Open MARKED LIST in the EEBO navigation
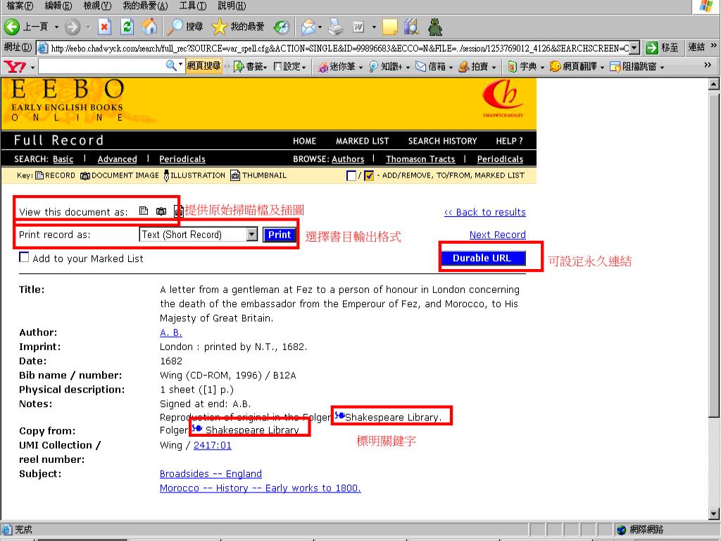This screenshot has height=541, width=721. pos(363,141)
